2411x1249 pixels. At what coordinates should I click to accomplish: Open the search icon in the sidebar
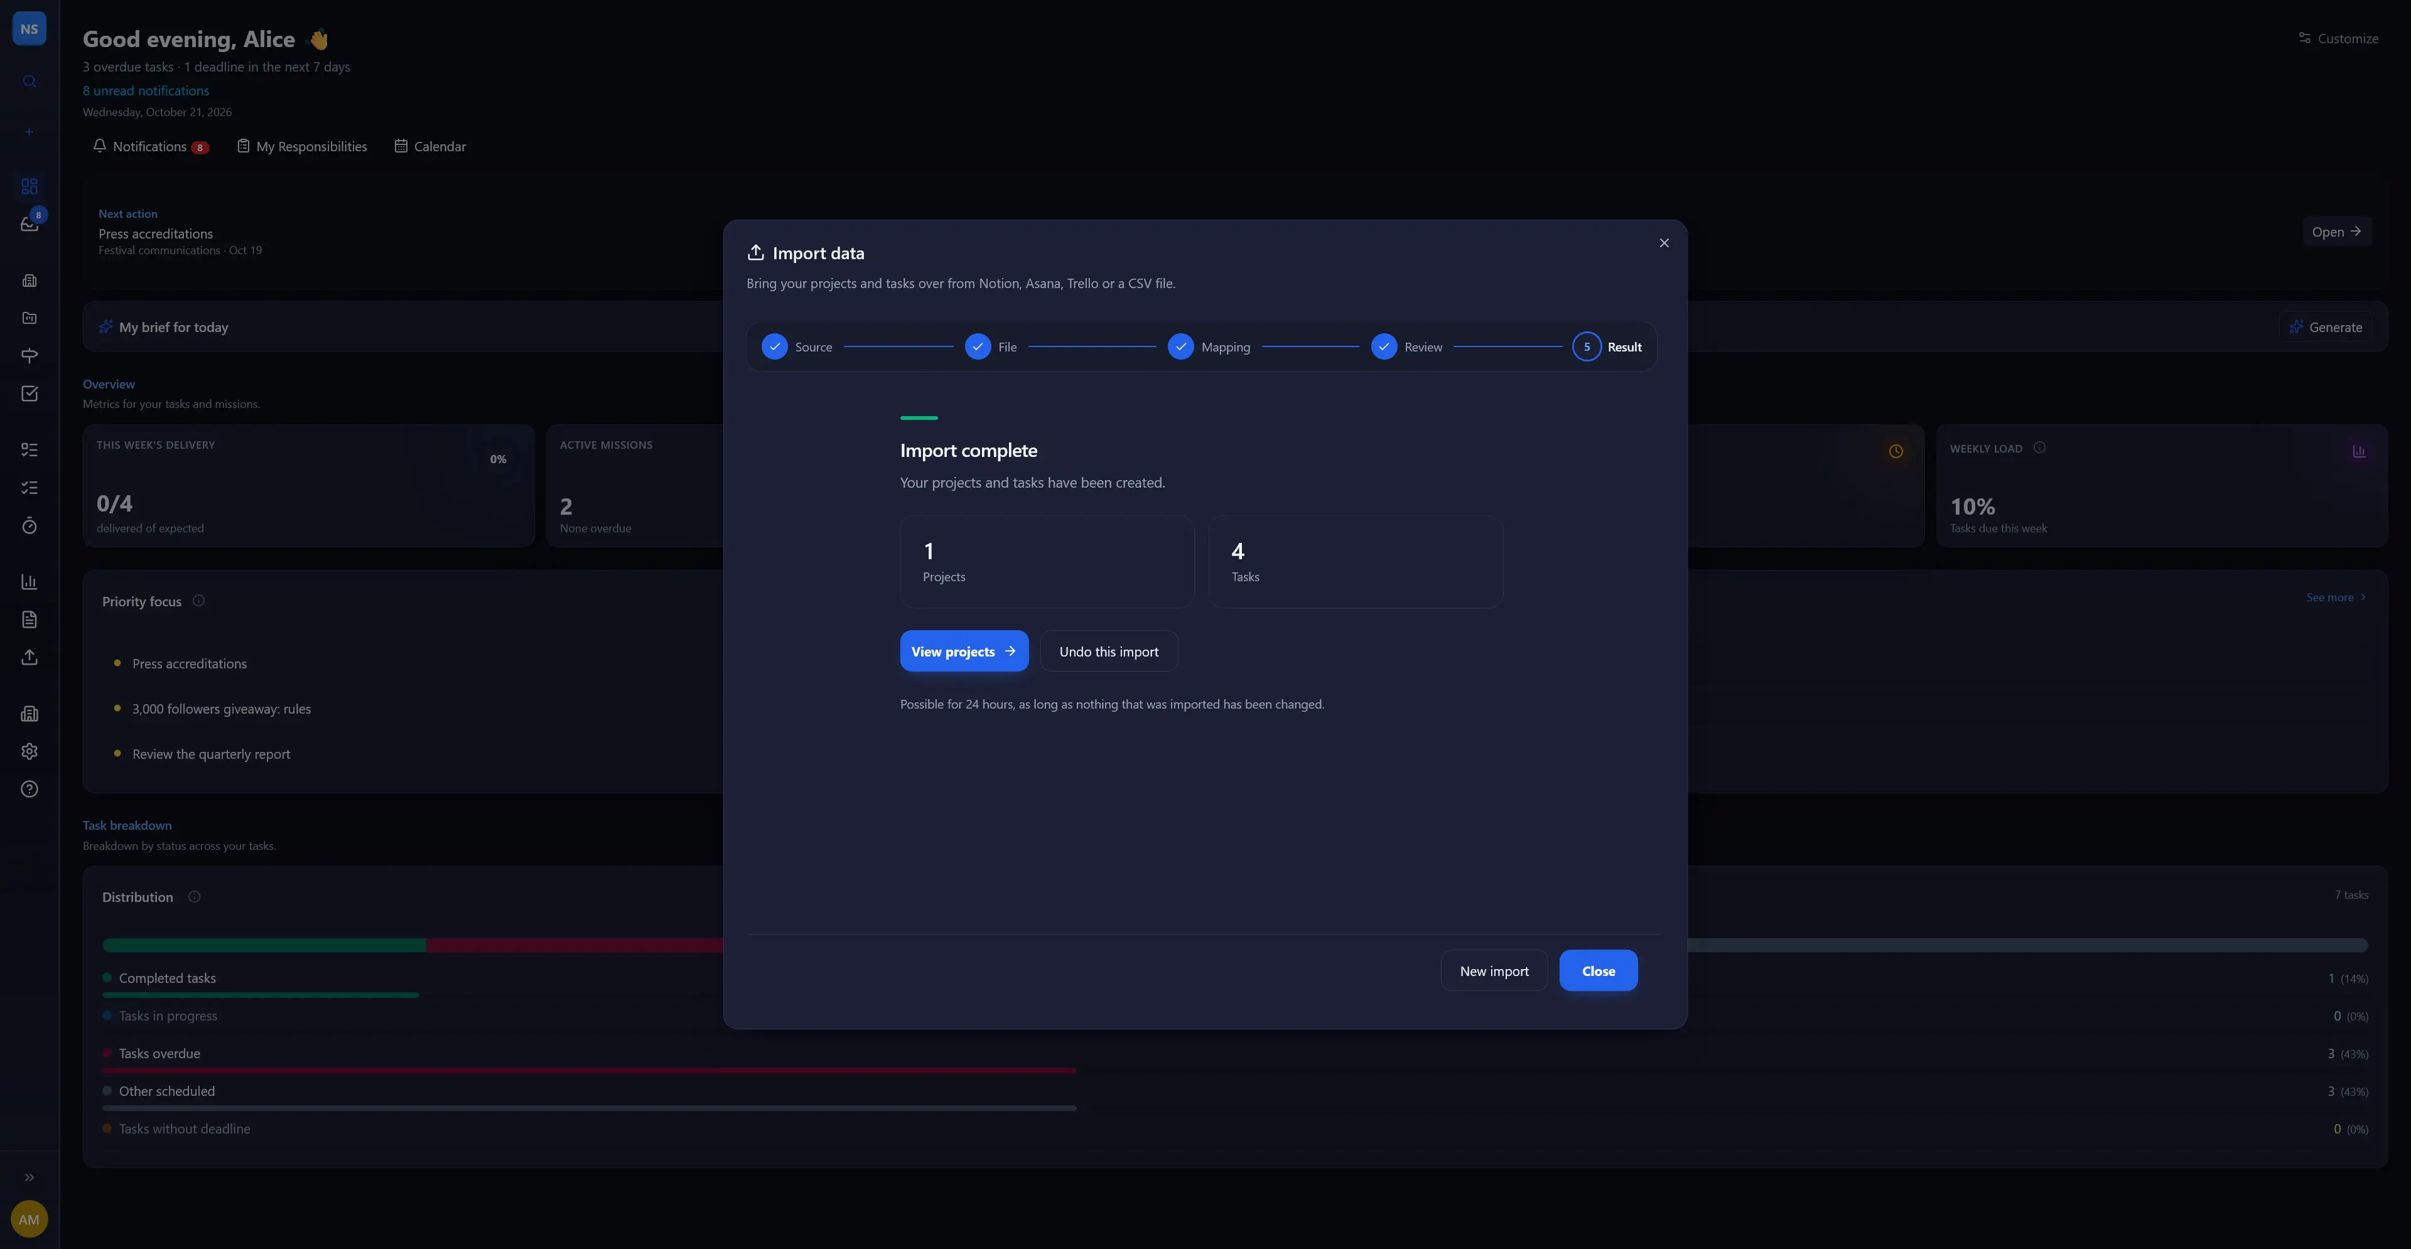click(29, 82)
